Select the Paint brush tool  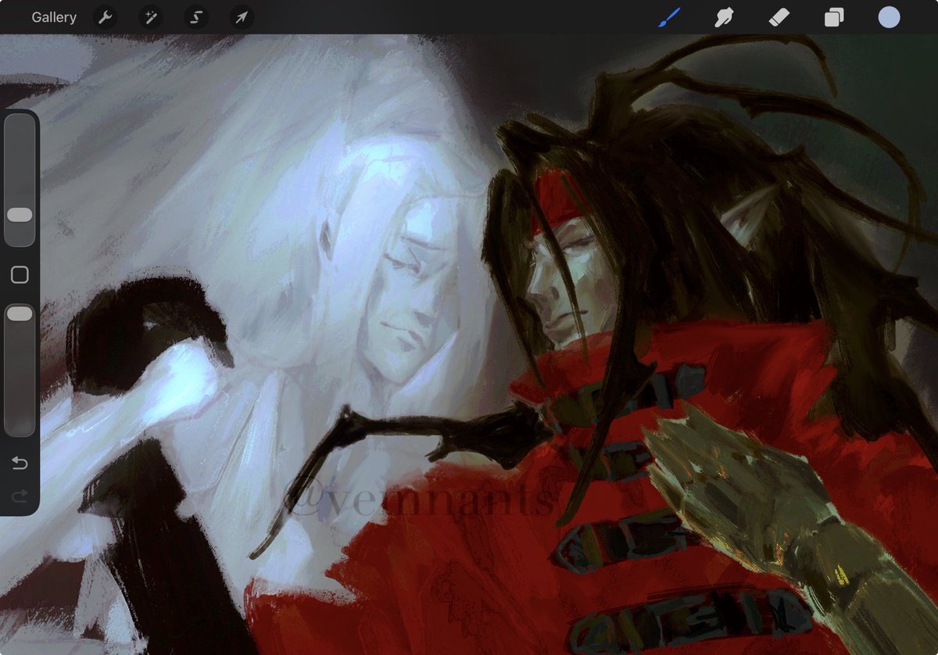(x=669, y=17)
